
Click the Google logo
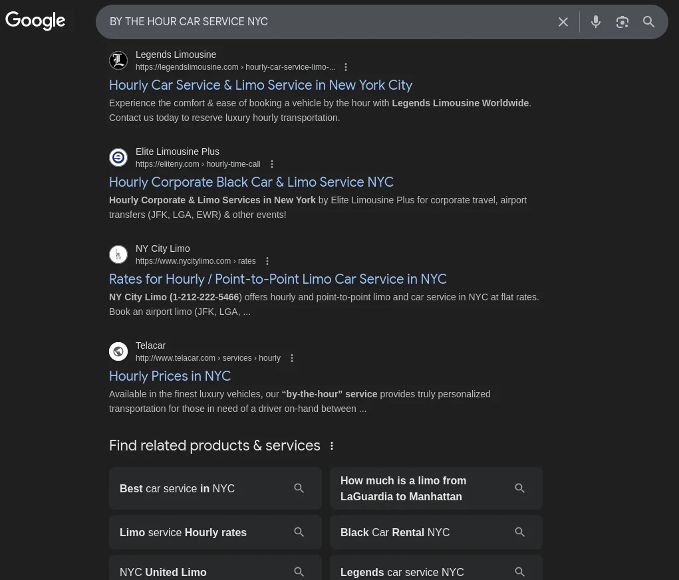[x=35, y=21]
